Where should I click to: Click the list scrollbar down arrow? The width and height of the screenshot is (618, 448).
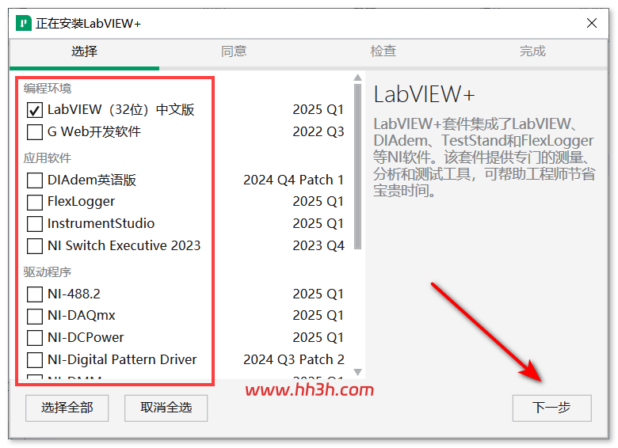357,372
